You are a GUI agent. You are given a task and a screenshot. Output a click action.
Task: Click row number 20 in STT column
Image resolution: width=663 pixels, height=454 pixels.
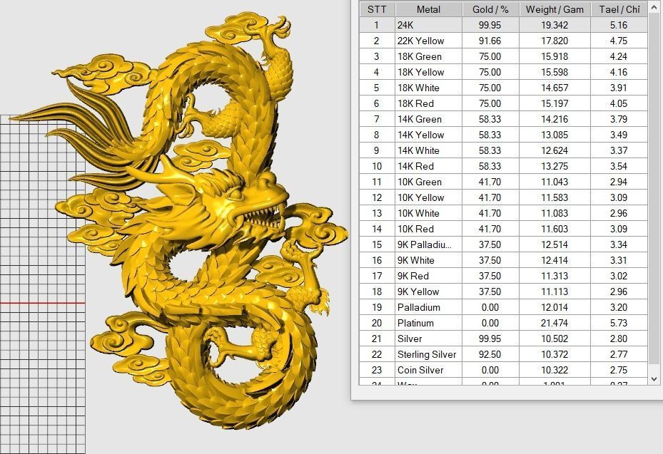(377, 323)
